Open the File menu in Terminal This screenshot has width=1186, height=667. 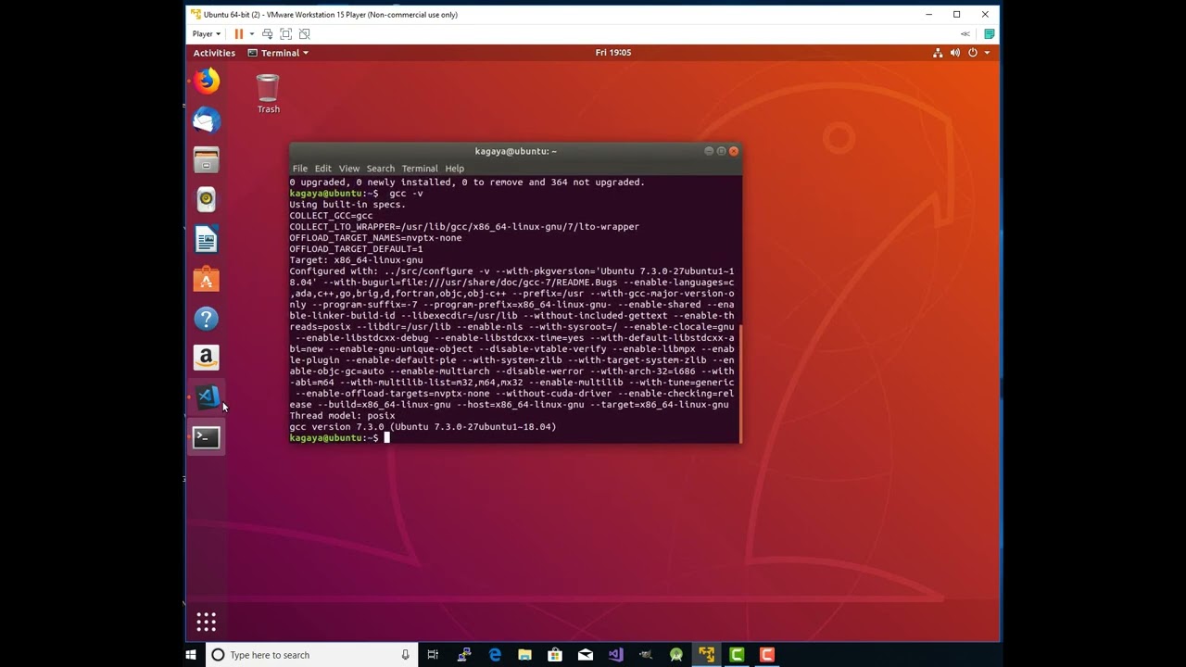tap(300, 169)
